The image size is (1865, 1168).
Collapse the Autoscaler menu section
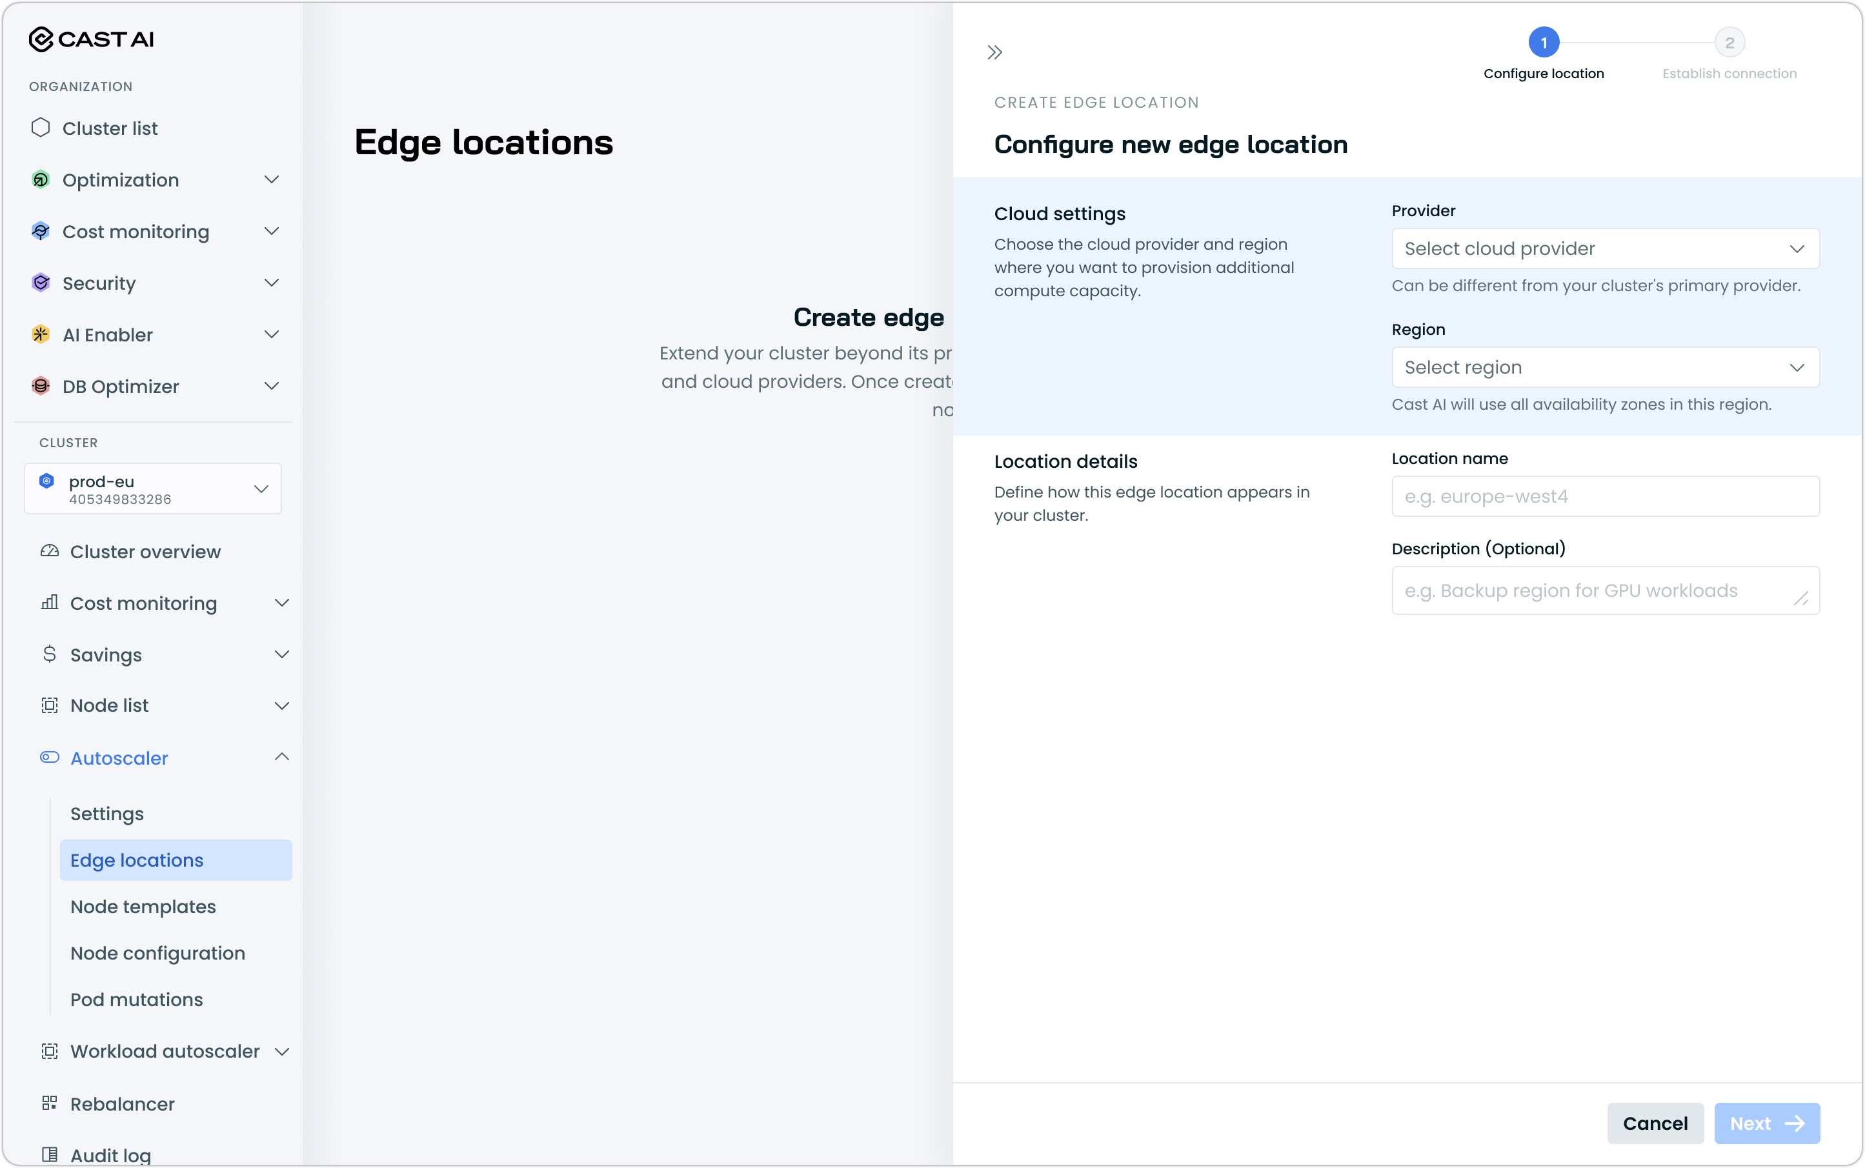pyautogui.click(x=281, y=757)
